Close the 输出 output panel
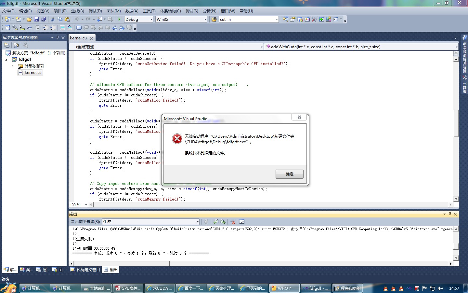 pyautogui.click(x=455, y=214)
